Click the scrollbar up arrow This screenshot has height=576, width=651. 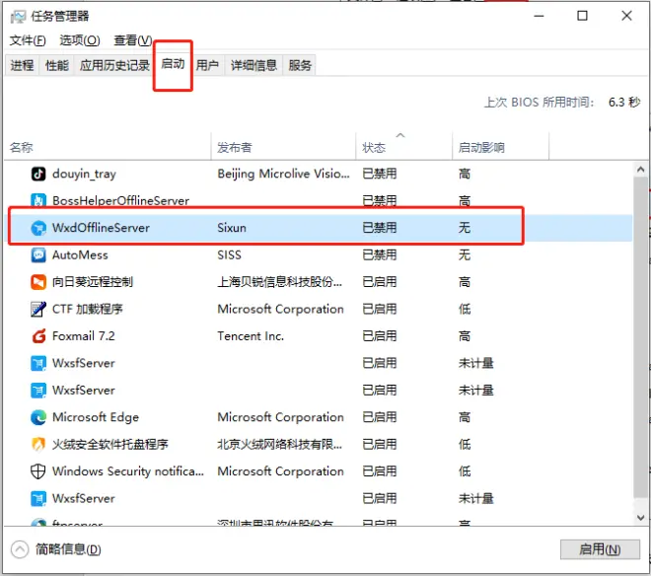pyautogui.click(x=640, y=170)
